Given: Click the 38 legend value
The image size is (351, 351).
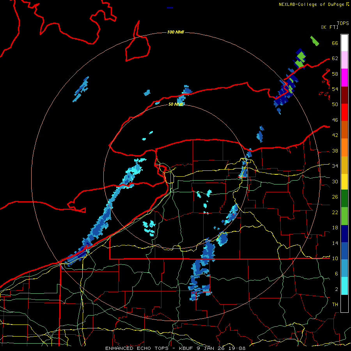Looking at the screenshot, I should point(335,151).
